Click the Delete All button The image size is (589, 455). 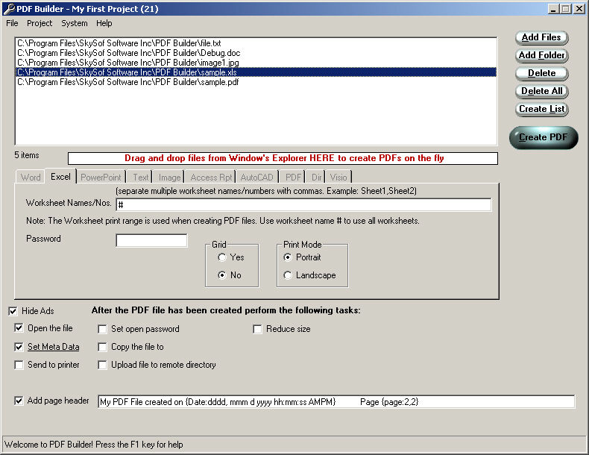(541, 91)
